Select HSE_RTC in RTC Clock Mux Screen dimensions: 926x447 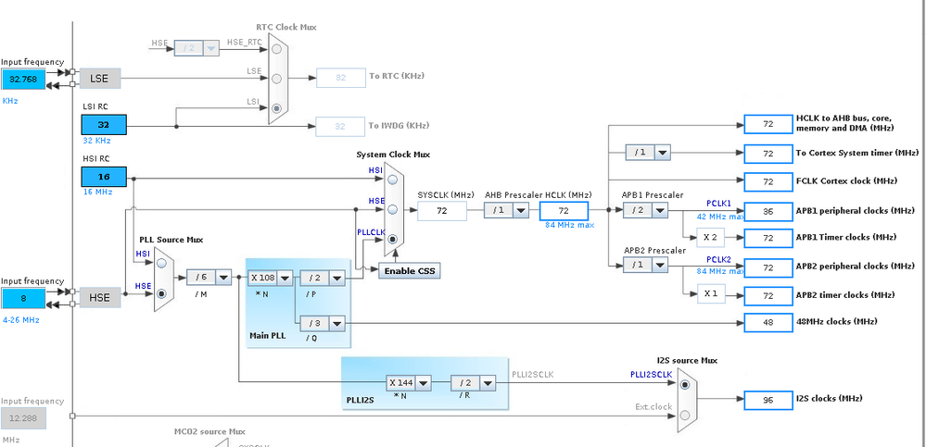277,50
